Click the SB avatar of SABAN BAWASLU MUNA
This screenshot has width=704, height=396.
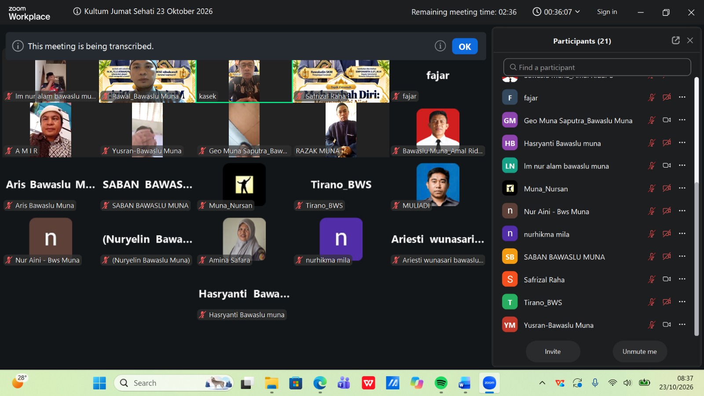pyautogui.click(x=510, y=257)
